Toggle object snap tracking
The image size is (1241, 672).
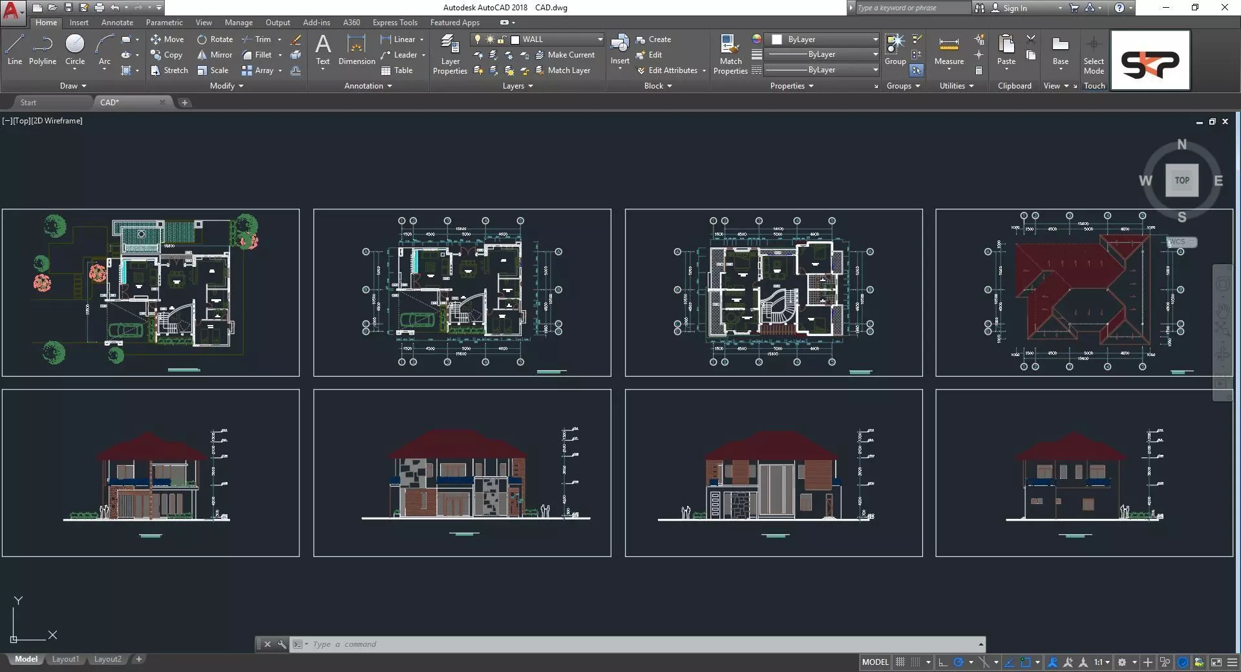[1010, 662]
